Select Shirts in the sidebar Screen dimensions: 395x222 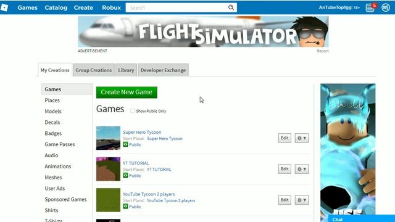point(51,210)
